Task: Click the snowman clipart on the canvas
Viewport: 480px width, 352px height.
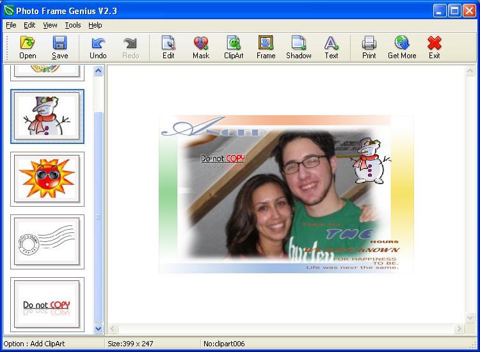Action: click(371, 161)
